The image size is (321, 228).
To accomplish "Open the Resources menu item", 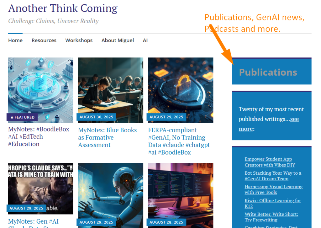I will (44, 40).
